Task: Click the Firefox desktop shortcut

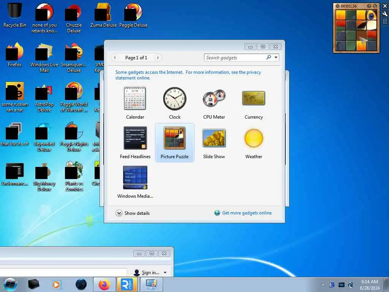Action: pyautogui.click(x=15, y=55)
